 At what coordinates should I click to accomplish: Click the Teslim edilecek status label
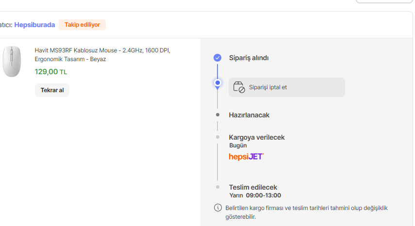click(253, 187)
